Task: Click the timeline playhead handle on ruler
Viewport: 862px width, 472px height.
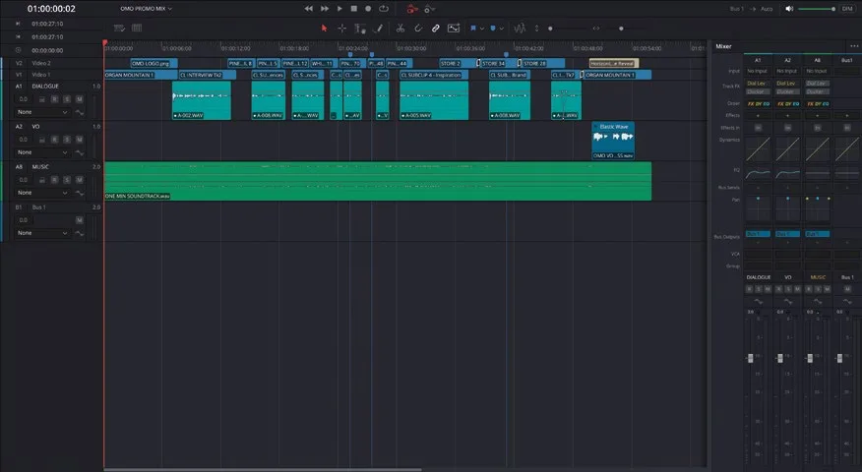Action: tap(104, 42)
